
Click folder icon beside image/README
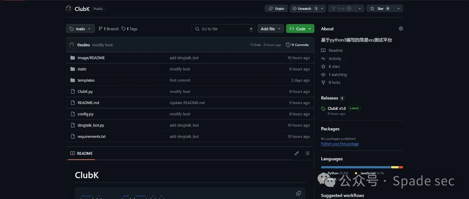point(73,58)
